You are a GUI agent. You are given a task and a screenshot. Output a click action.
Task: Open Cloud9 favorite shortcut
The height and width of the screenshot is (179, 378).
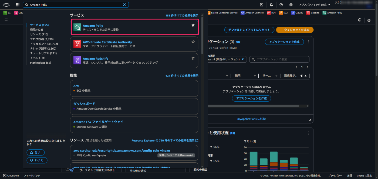(297, 13)
